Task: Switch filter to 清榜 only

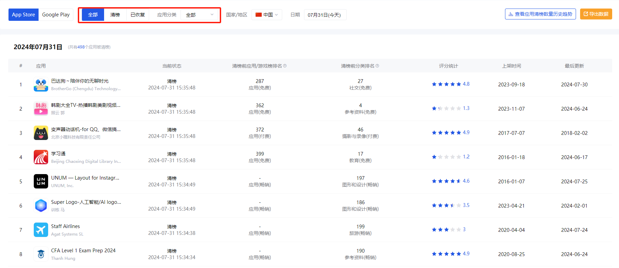Action: pos(115,15)
